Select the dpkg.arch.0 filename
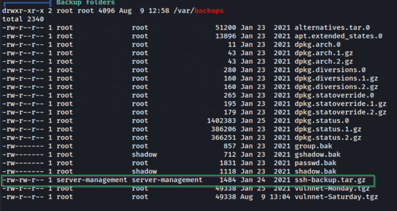 [318, 45]
